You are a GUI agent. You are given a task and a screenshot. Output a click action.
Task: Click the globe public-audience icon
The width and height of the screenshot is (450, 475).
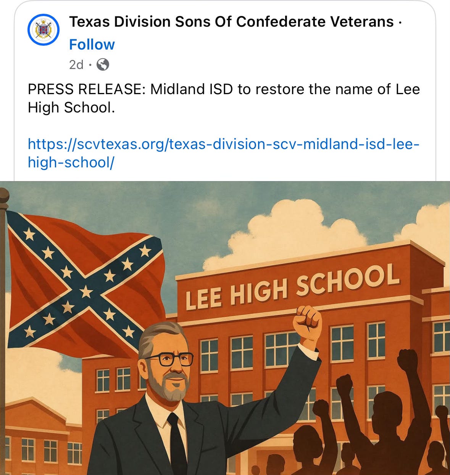(103, 64)
